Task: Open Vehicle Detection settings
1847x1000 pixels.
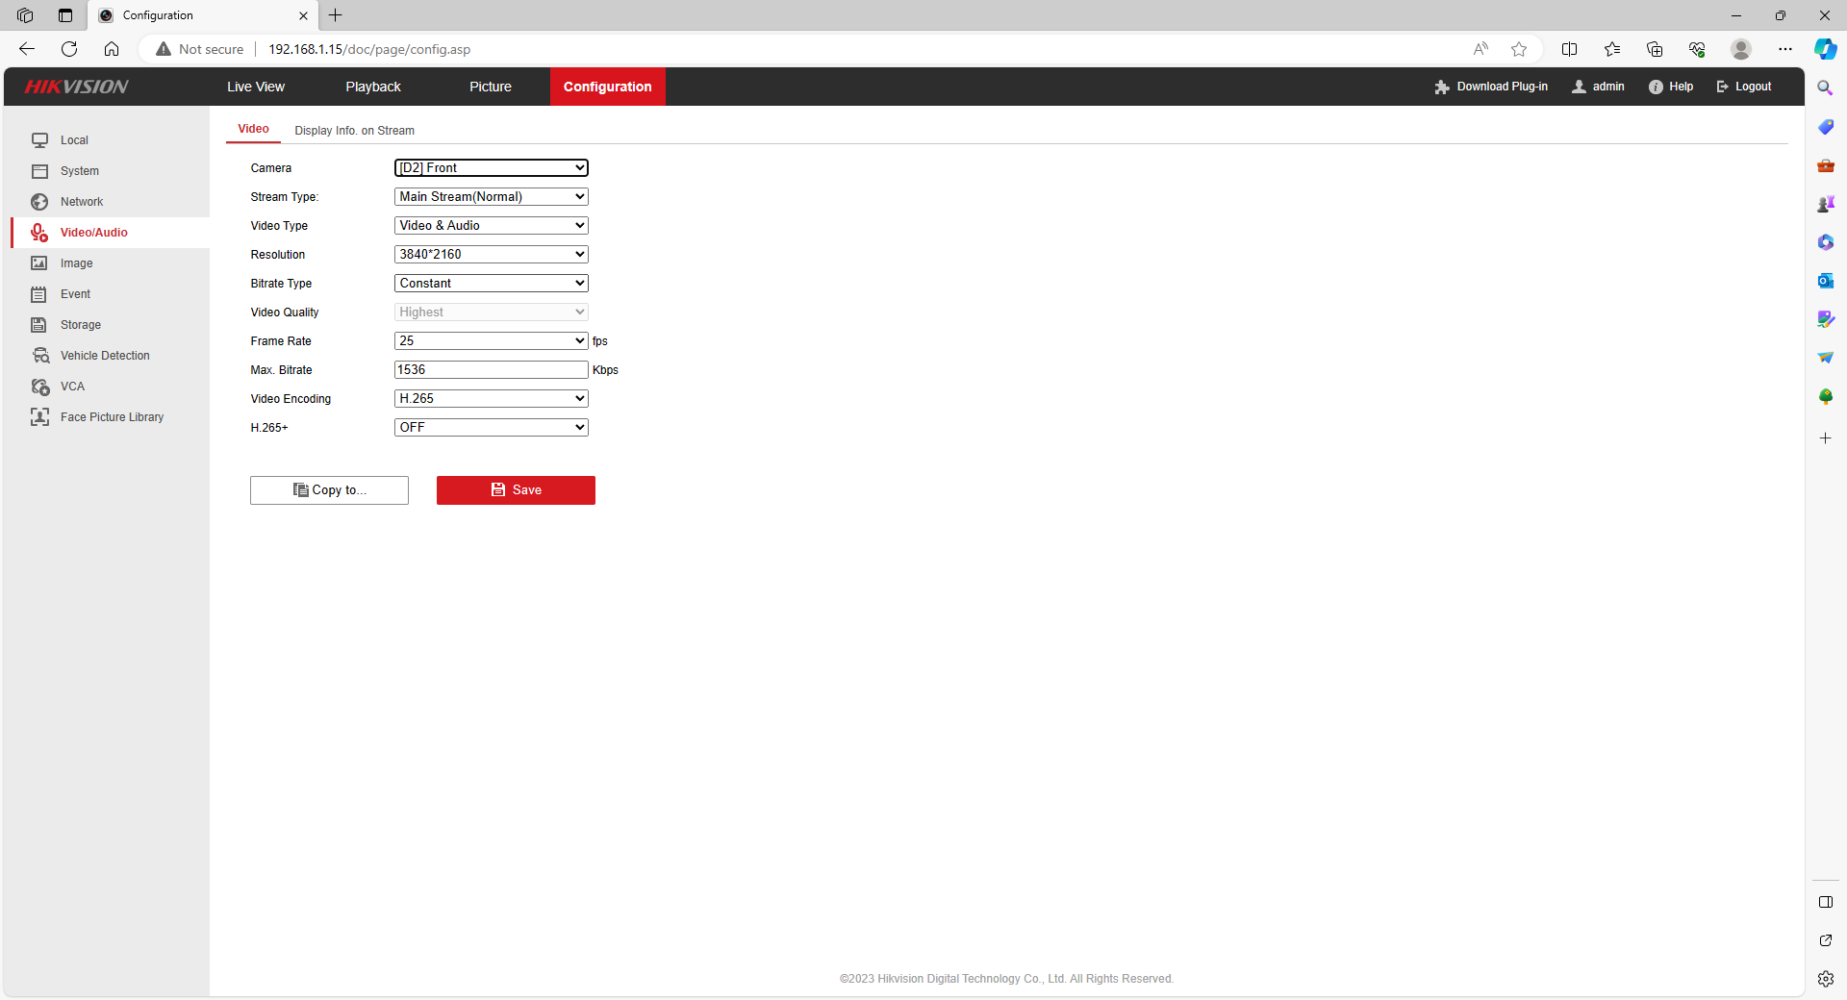Action: click(x=104, y=356)
